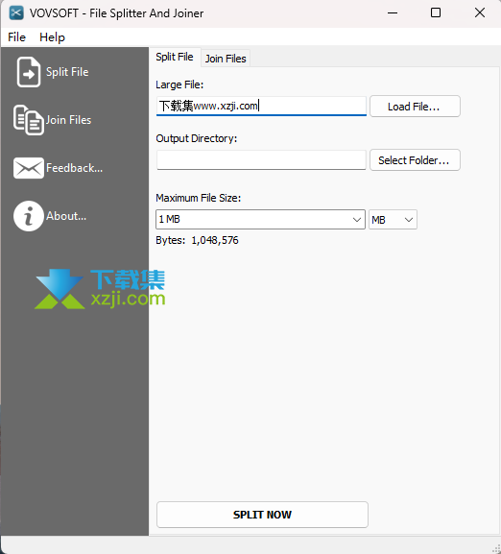
Task: Switch to the Split File tab
Action: [175, 57]
